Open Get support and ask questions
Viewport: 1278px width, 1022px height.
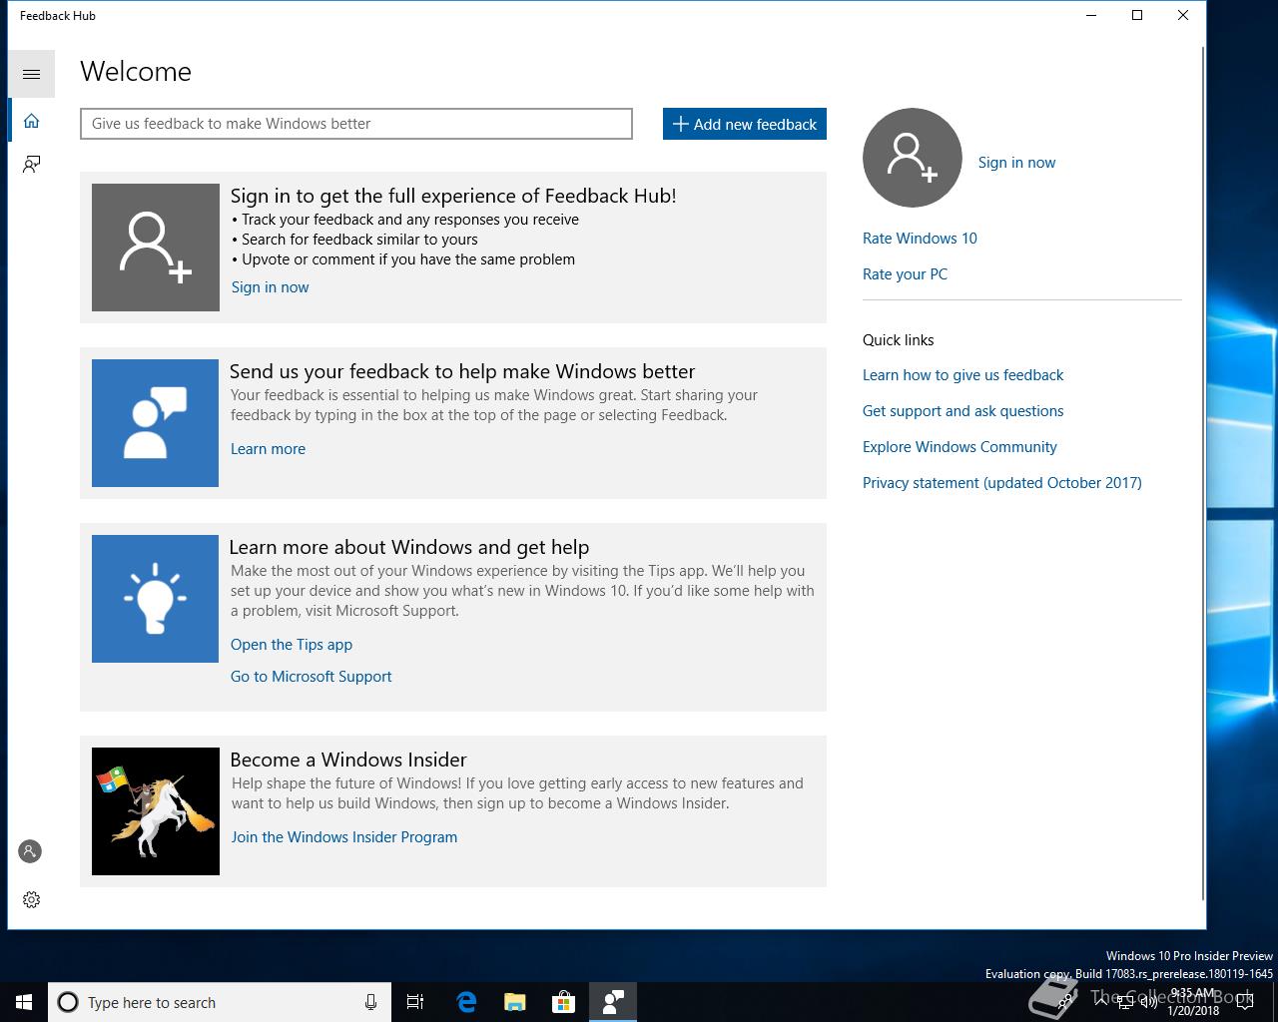point(962,411)
